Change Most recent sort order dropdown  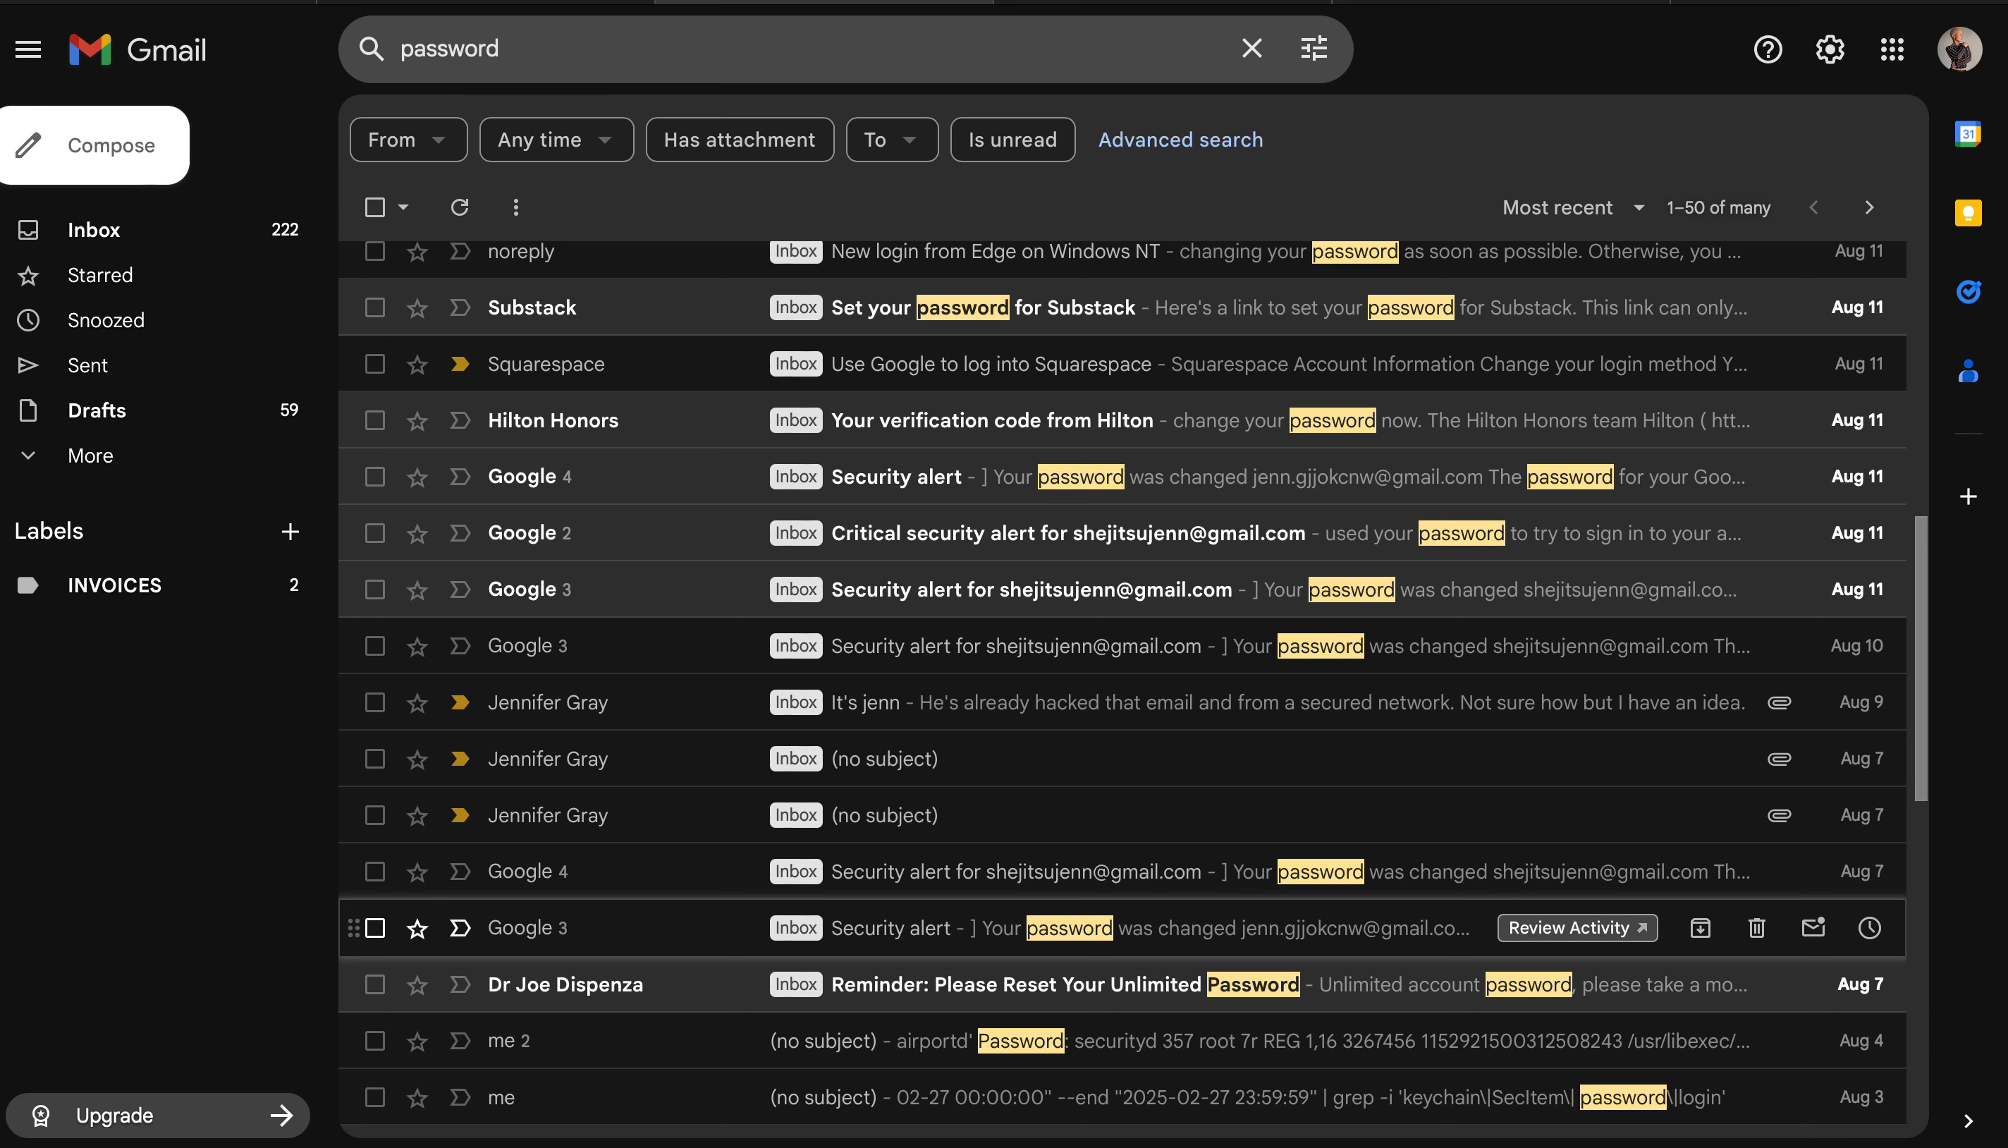[1573, 207]
